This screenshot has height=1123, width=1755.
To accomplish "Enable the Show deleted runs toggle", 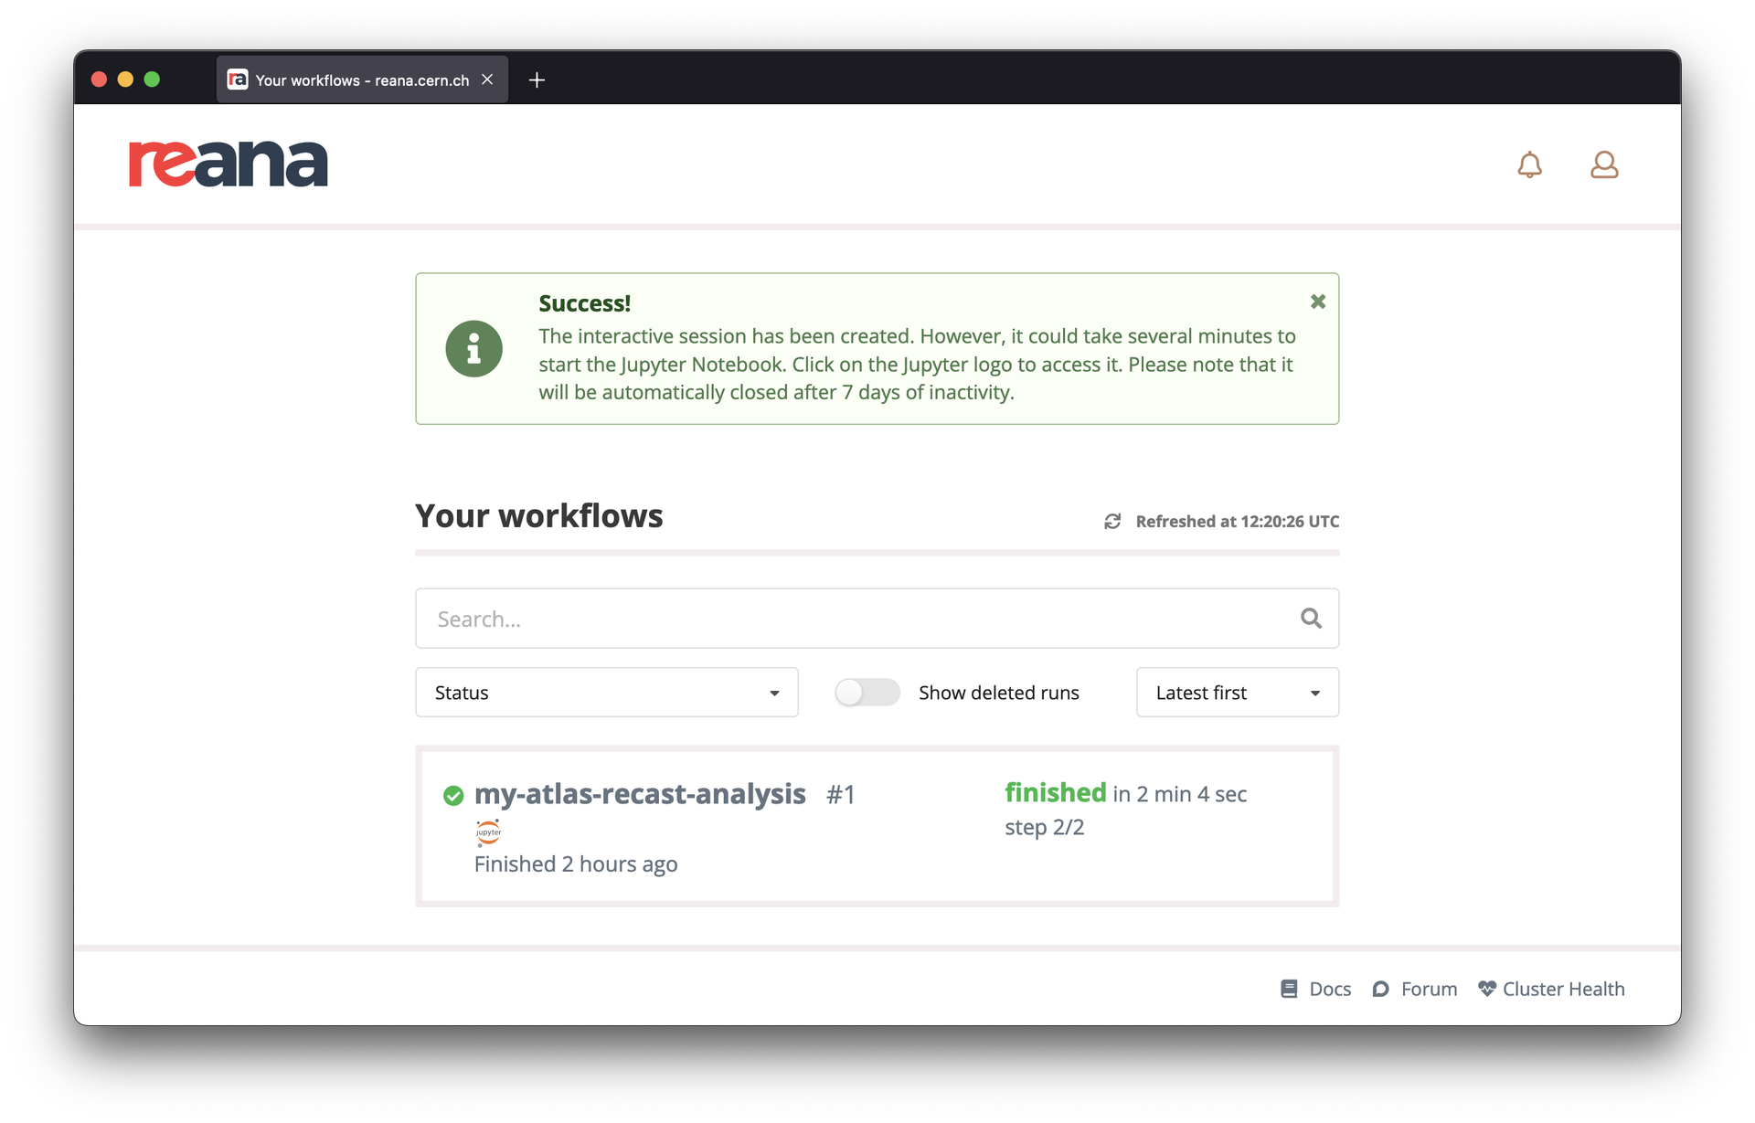I will tap(867, 692).
